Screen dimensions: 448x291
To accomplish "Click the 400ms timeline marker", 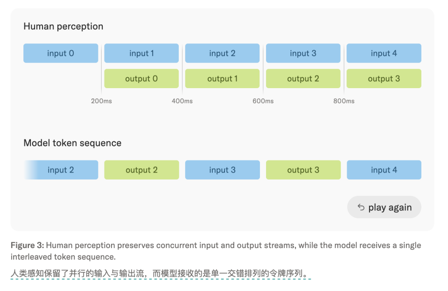I will [x=182, y=101].
